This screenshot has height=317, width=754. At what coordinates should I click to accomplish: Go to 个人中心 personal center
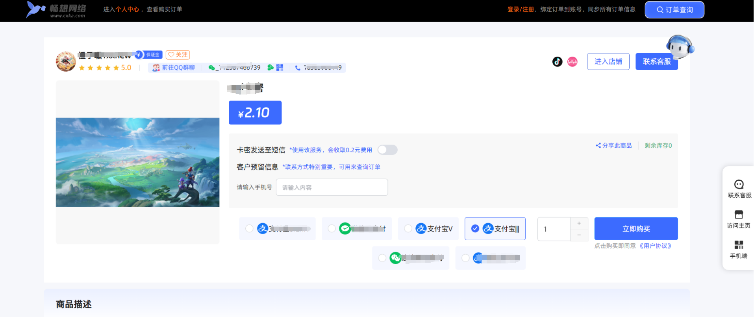click(x=127, y=9)
